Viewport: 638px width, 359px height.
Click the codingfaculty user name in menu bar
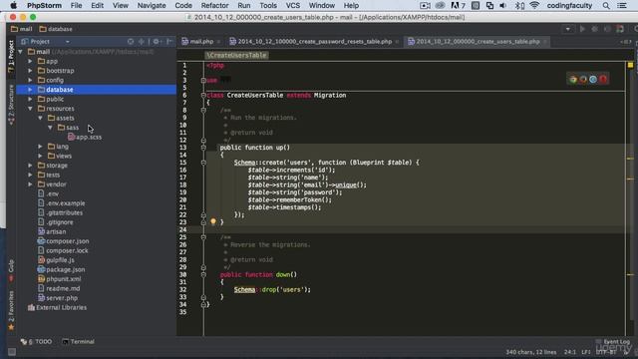pyautogui.click(x=569, y=6)
